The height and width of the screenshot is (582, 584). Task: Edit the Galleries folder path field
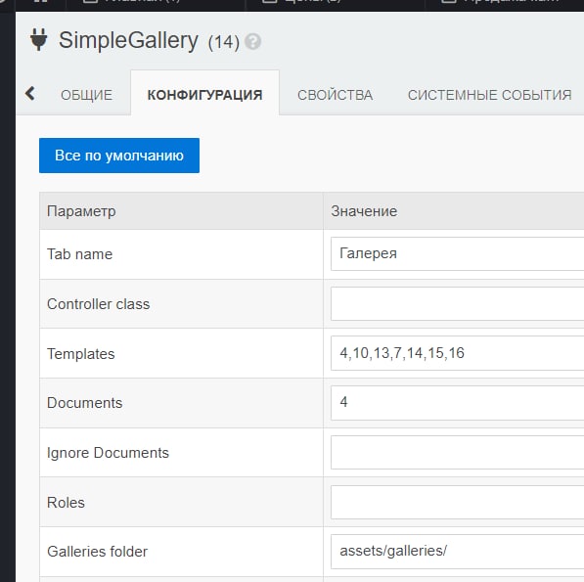(x=458, y=552)
